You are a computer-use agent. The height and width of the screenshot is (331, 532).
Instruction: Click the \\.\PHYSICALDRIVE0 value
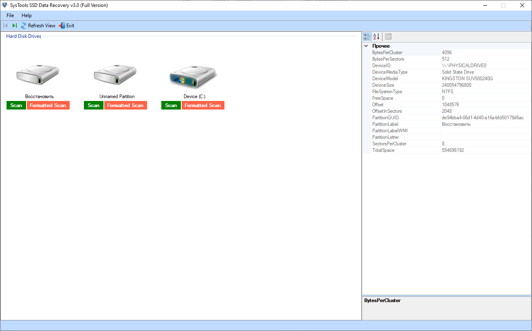464,66
